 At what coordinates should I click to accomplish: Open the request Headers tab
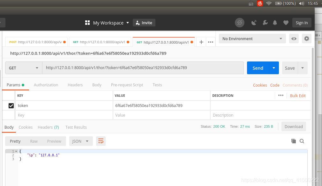pos(75,85)
